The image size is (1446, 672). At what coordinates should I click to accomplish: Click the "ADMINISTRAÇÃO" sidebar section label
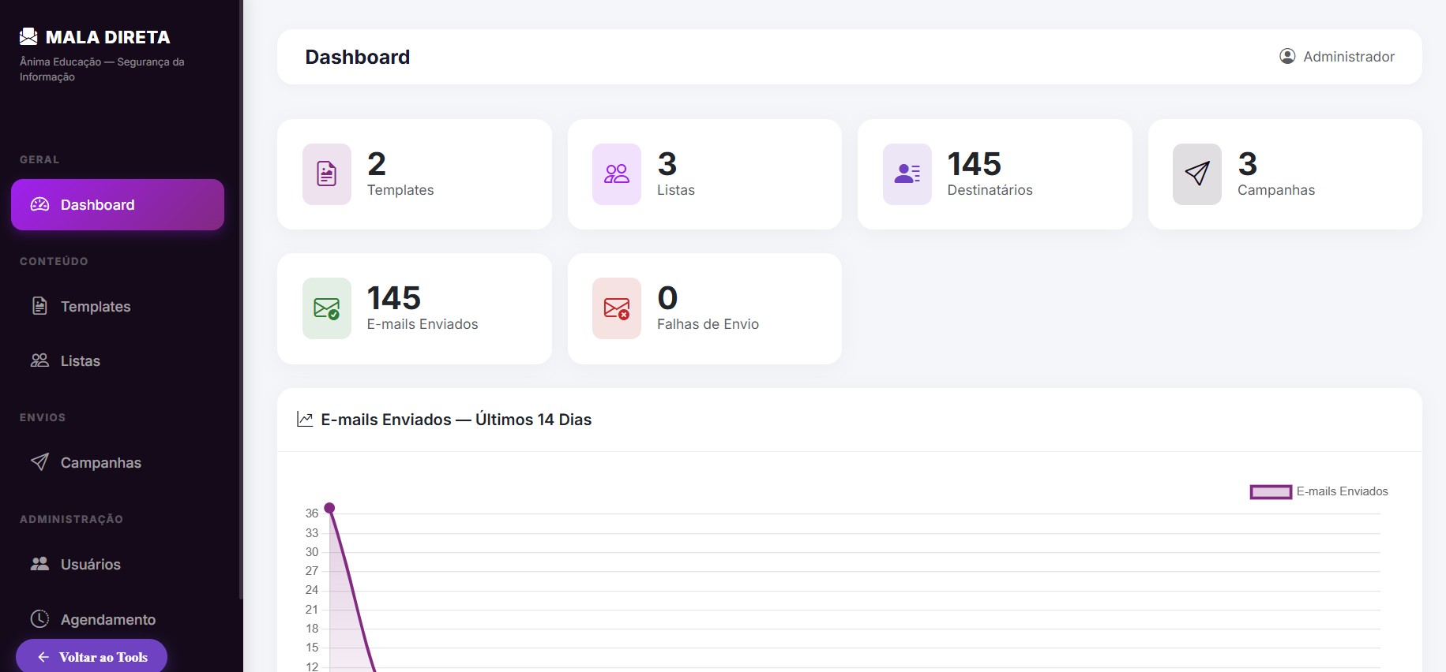(x=71, y=519)
